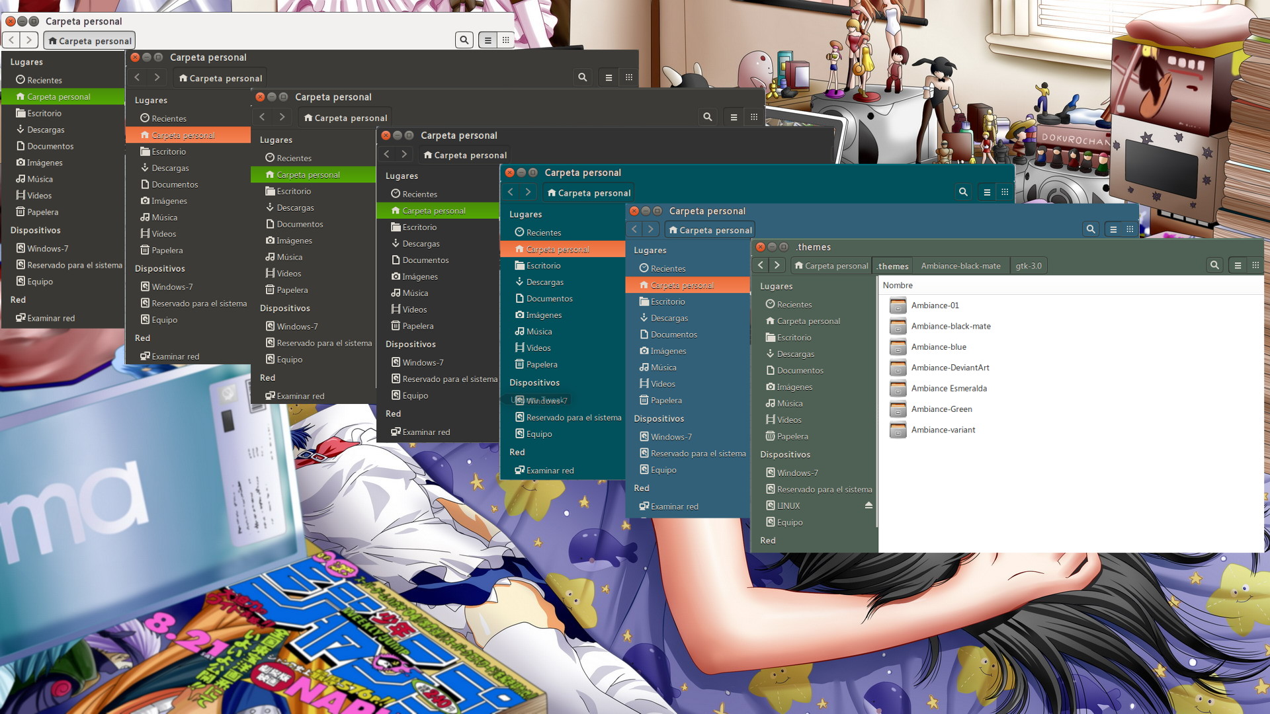Open Música in third window sidebar
This screenshot has width=1270, height=714.
(313, 257)
